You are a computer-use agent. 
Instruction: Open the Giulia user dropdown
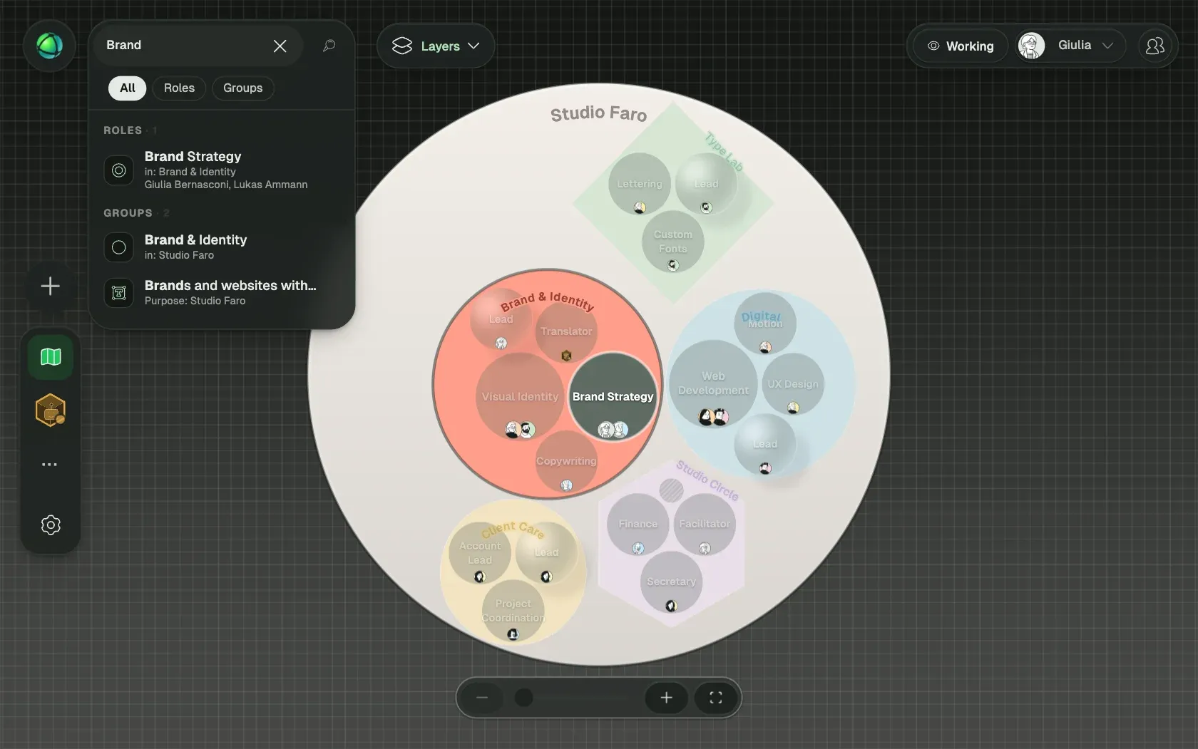pos(1070,46)
